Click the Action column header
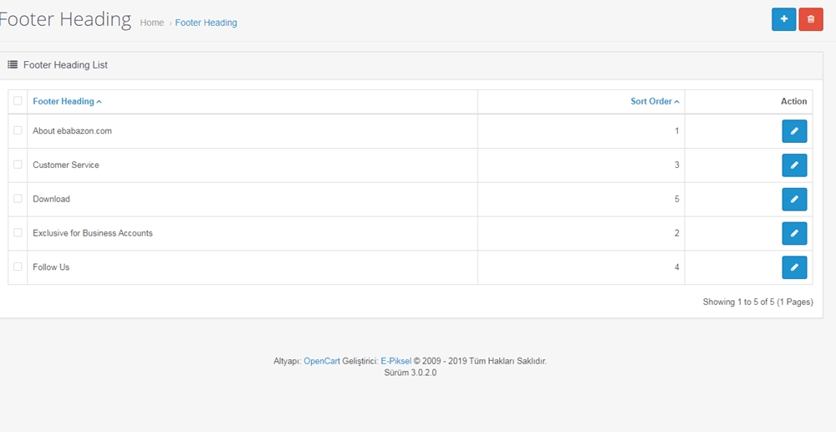 794,101
